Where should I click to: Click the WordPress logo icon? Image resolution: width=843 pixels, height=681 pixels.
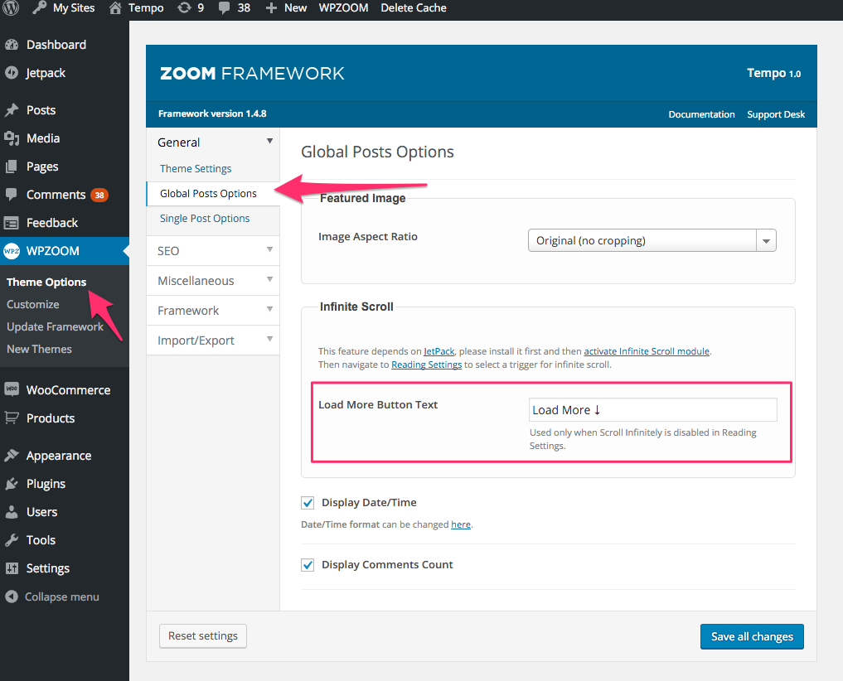[12, 8]
